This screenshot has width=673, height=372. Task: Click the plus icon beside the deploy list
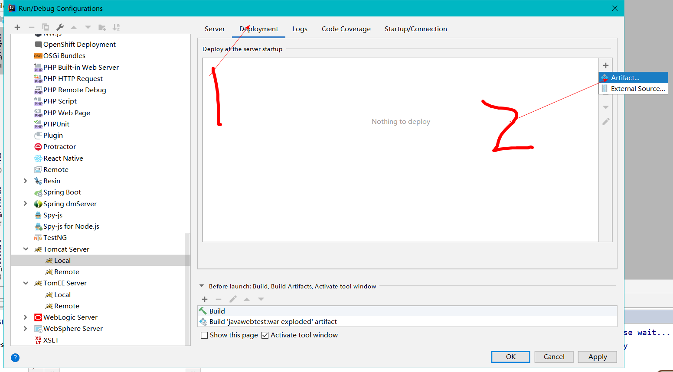[x=606, y=65]
